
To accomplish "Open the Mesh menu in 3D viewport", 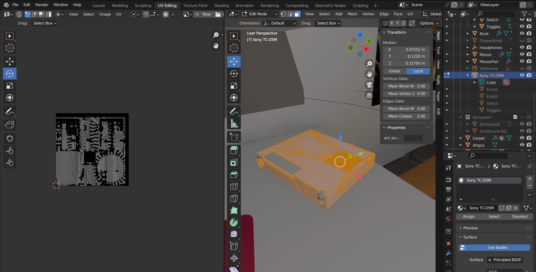I will (352, 14).
